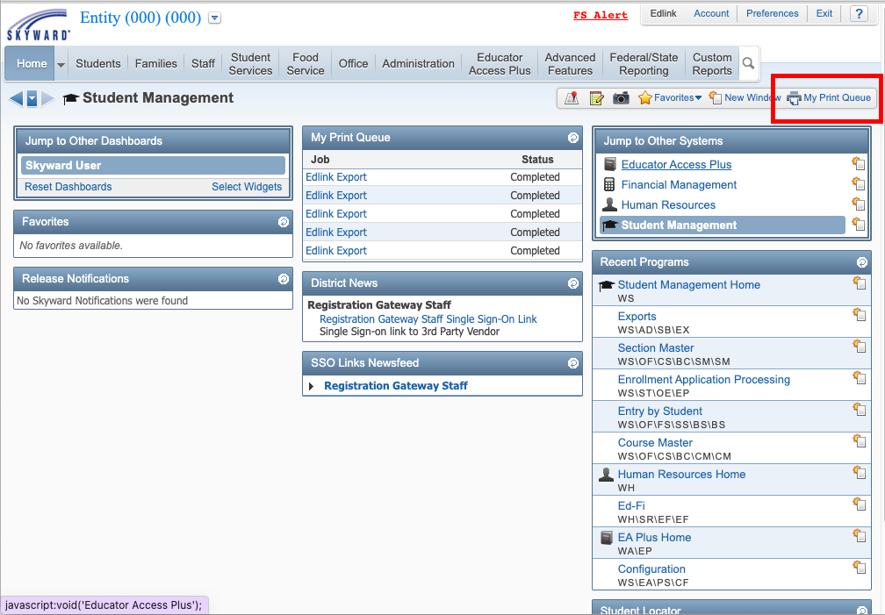Open Section Master in new window icon

coord(859,346)
